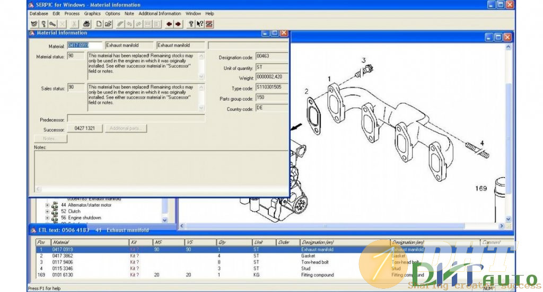Open the Edit menu
543x292 pixels.
tap(56, 13)
